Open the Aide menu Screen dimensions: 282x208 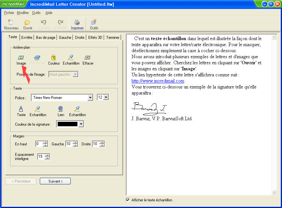point(49,13)
